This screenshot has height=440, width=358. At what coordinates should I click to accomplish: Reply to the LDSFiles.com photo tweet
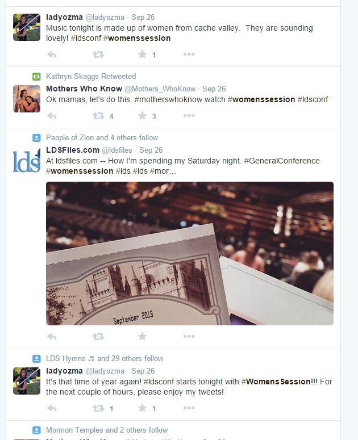(x=52, y=336)
